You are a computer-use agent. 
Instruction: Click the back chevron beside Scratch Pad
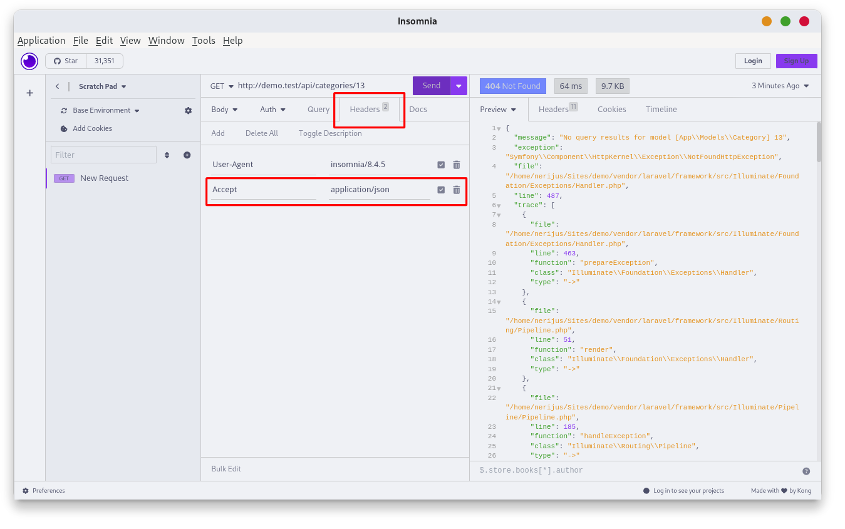[x=58, y=86]
